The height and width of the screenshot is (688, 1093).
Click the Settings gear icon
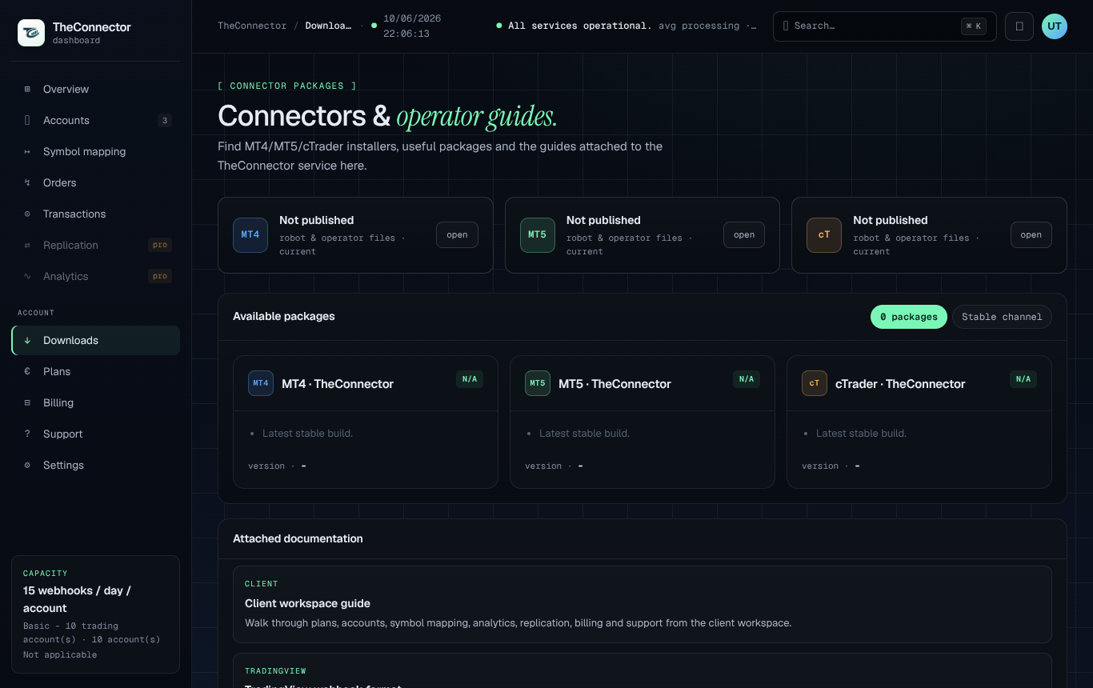27,465
